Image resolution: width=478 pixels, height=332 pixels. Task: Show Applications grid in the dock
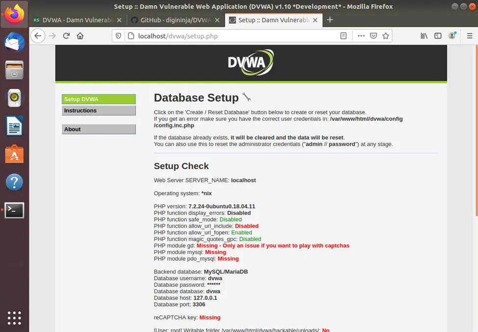tap(14, 318)
